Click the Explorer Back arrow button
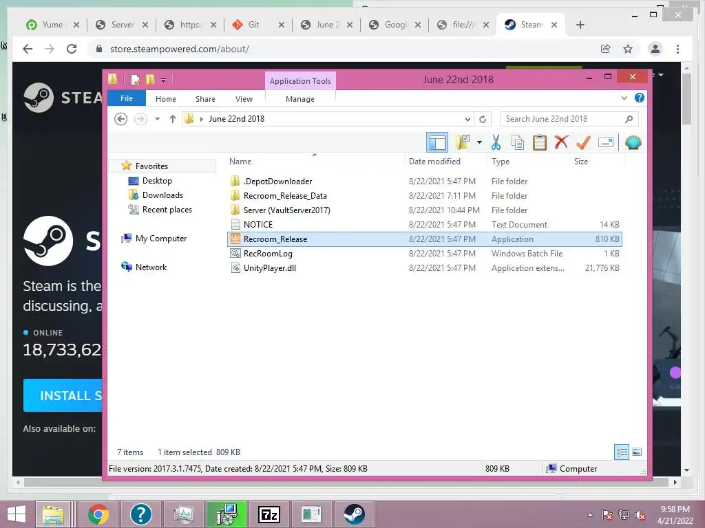This screenshot has height=528, width=705. tap(120, 119)
